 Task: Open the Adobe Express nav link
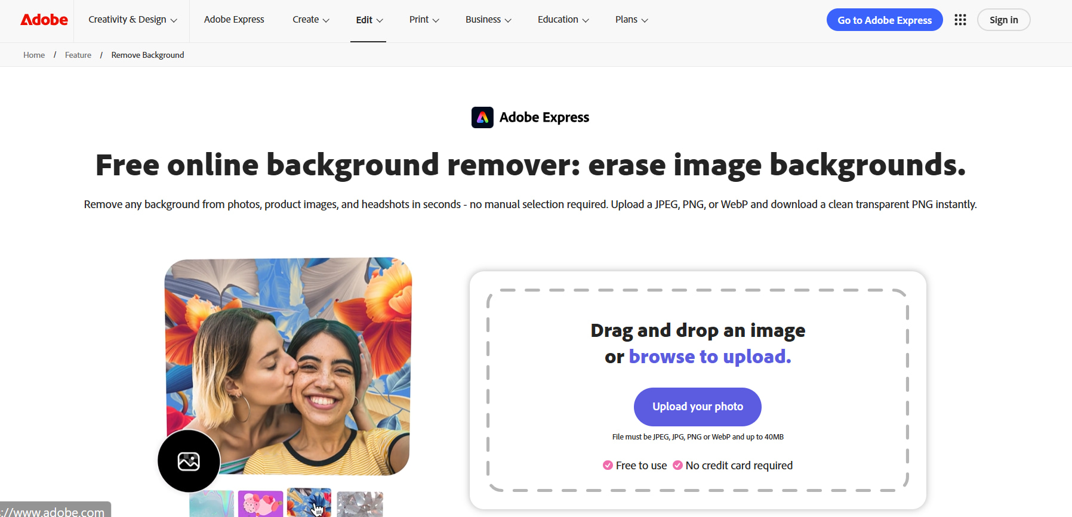234,20
